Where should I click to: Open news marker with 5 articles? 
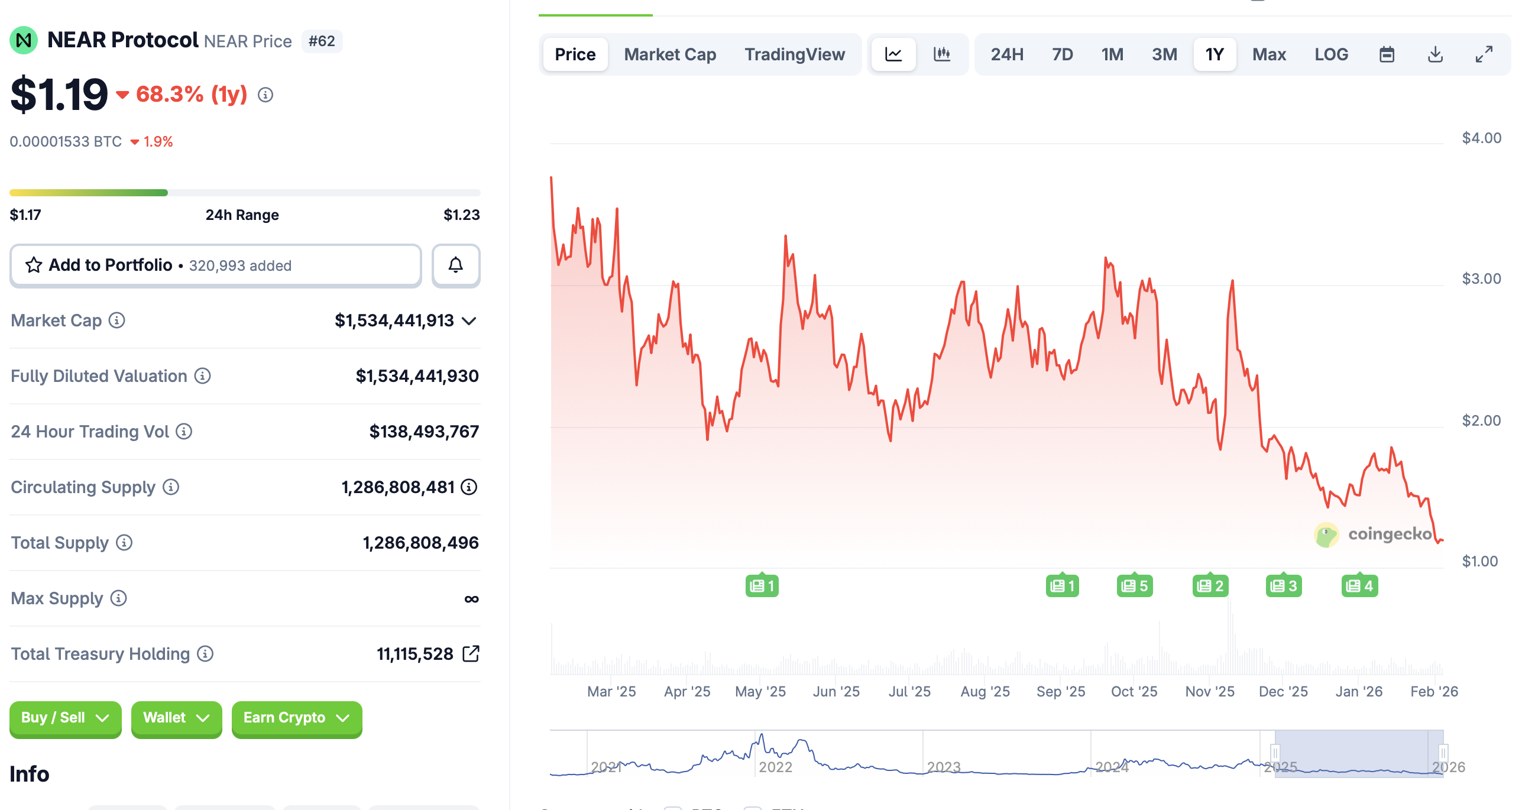point(1134,586)
